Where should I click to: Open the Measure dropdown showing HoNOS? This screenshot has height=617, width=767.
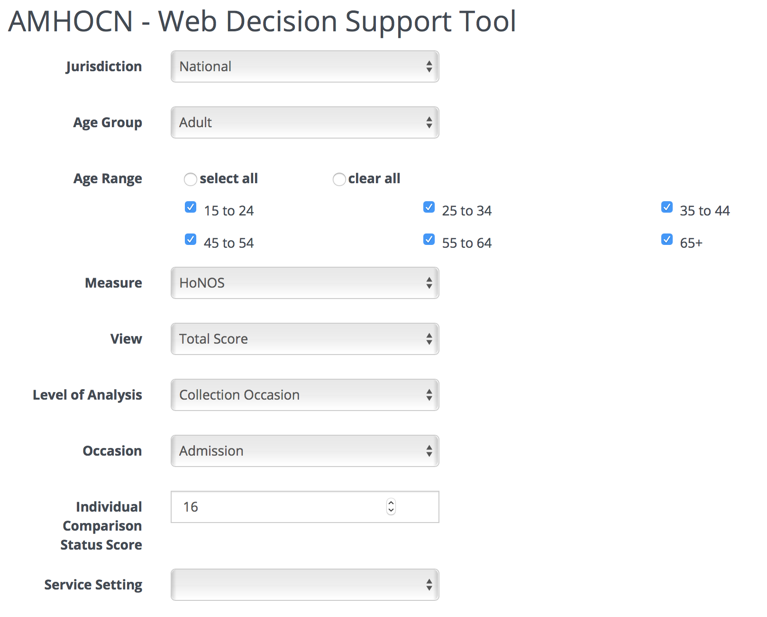pyautogui.click(x=305, y=283)
